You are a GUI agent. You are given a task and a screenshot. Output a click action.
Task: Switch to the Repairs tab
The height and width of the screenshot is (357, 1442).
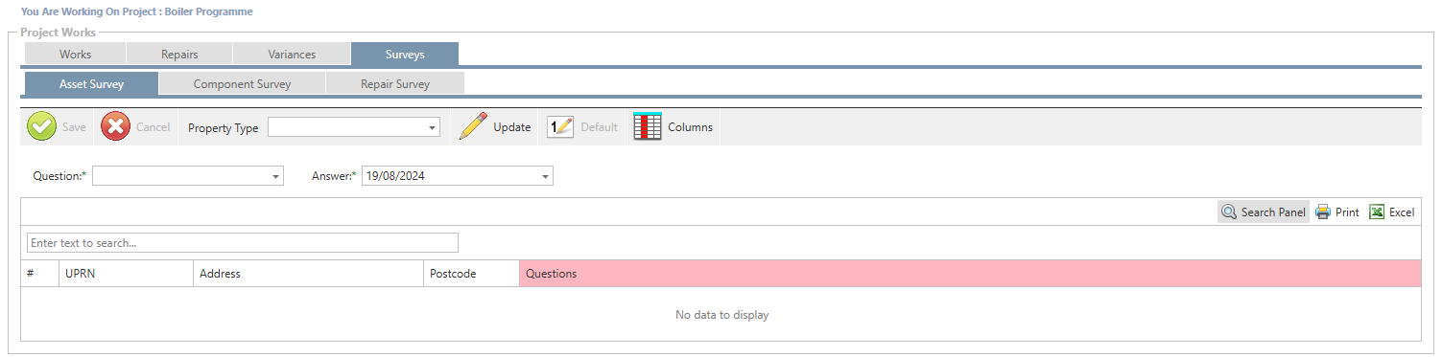(179, 55)
